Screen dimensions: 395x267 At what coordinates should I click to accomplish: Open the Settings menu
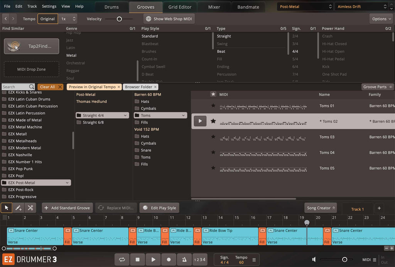click(x=49, y=6)
